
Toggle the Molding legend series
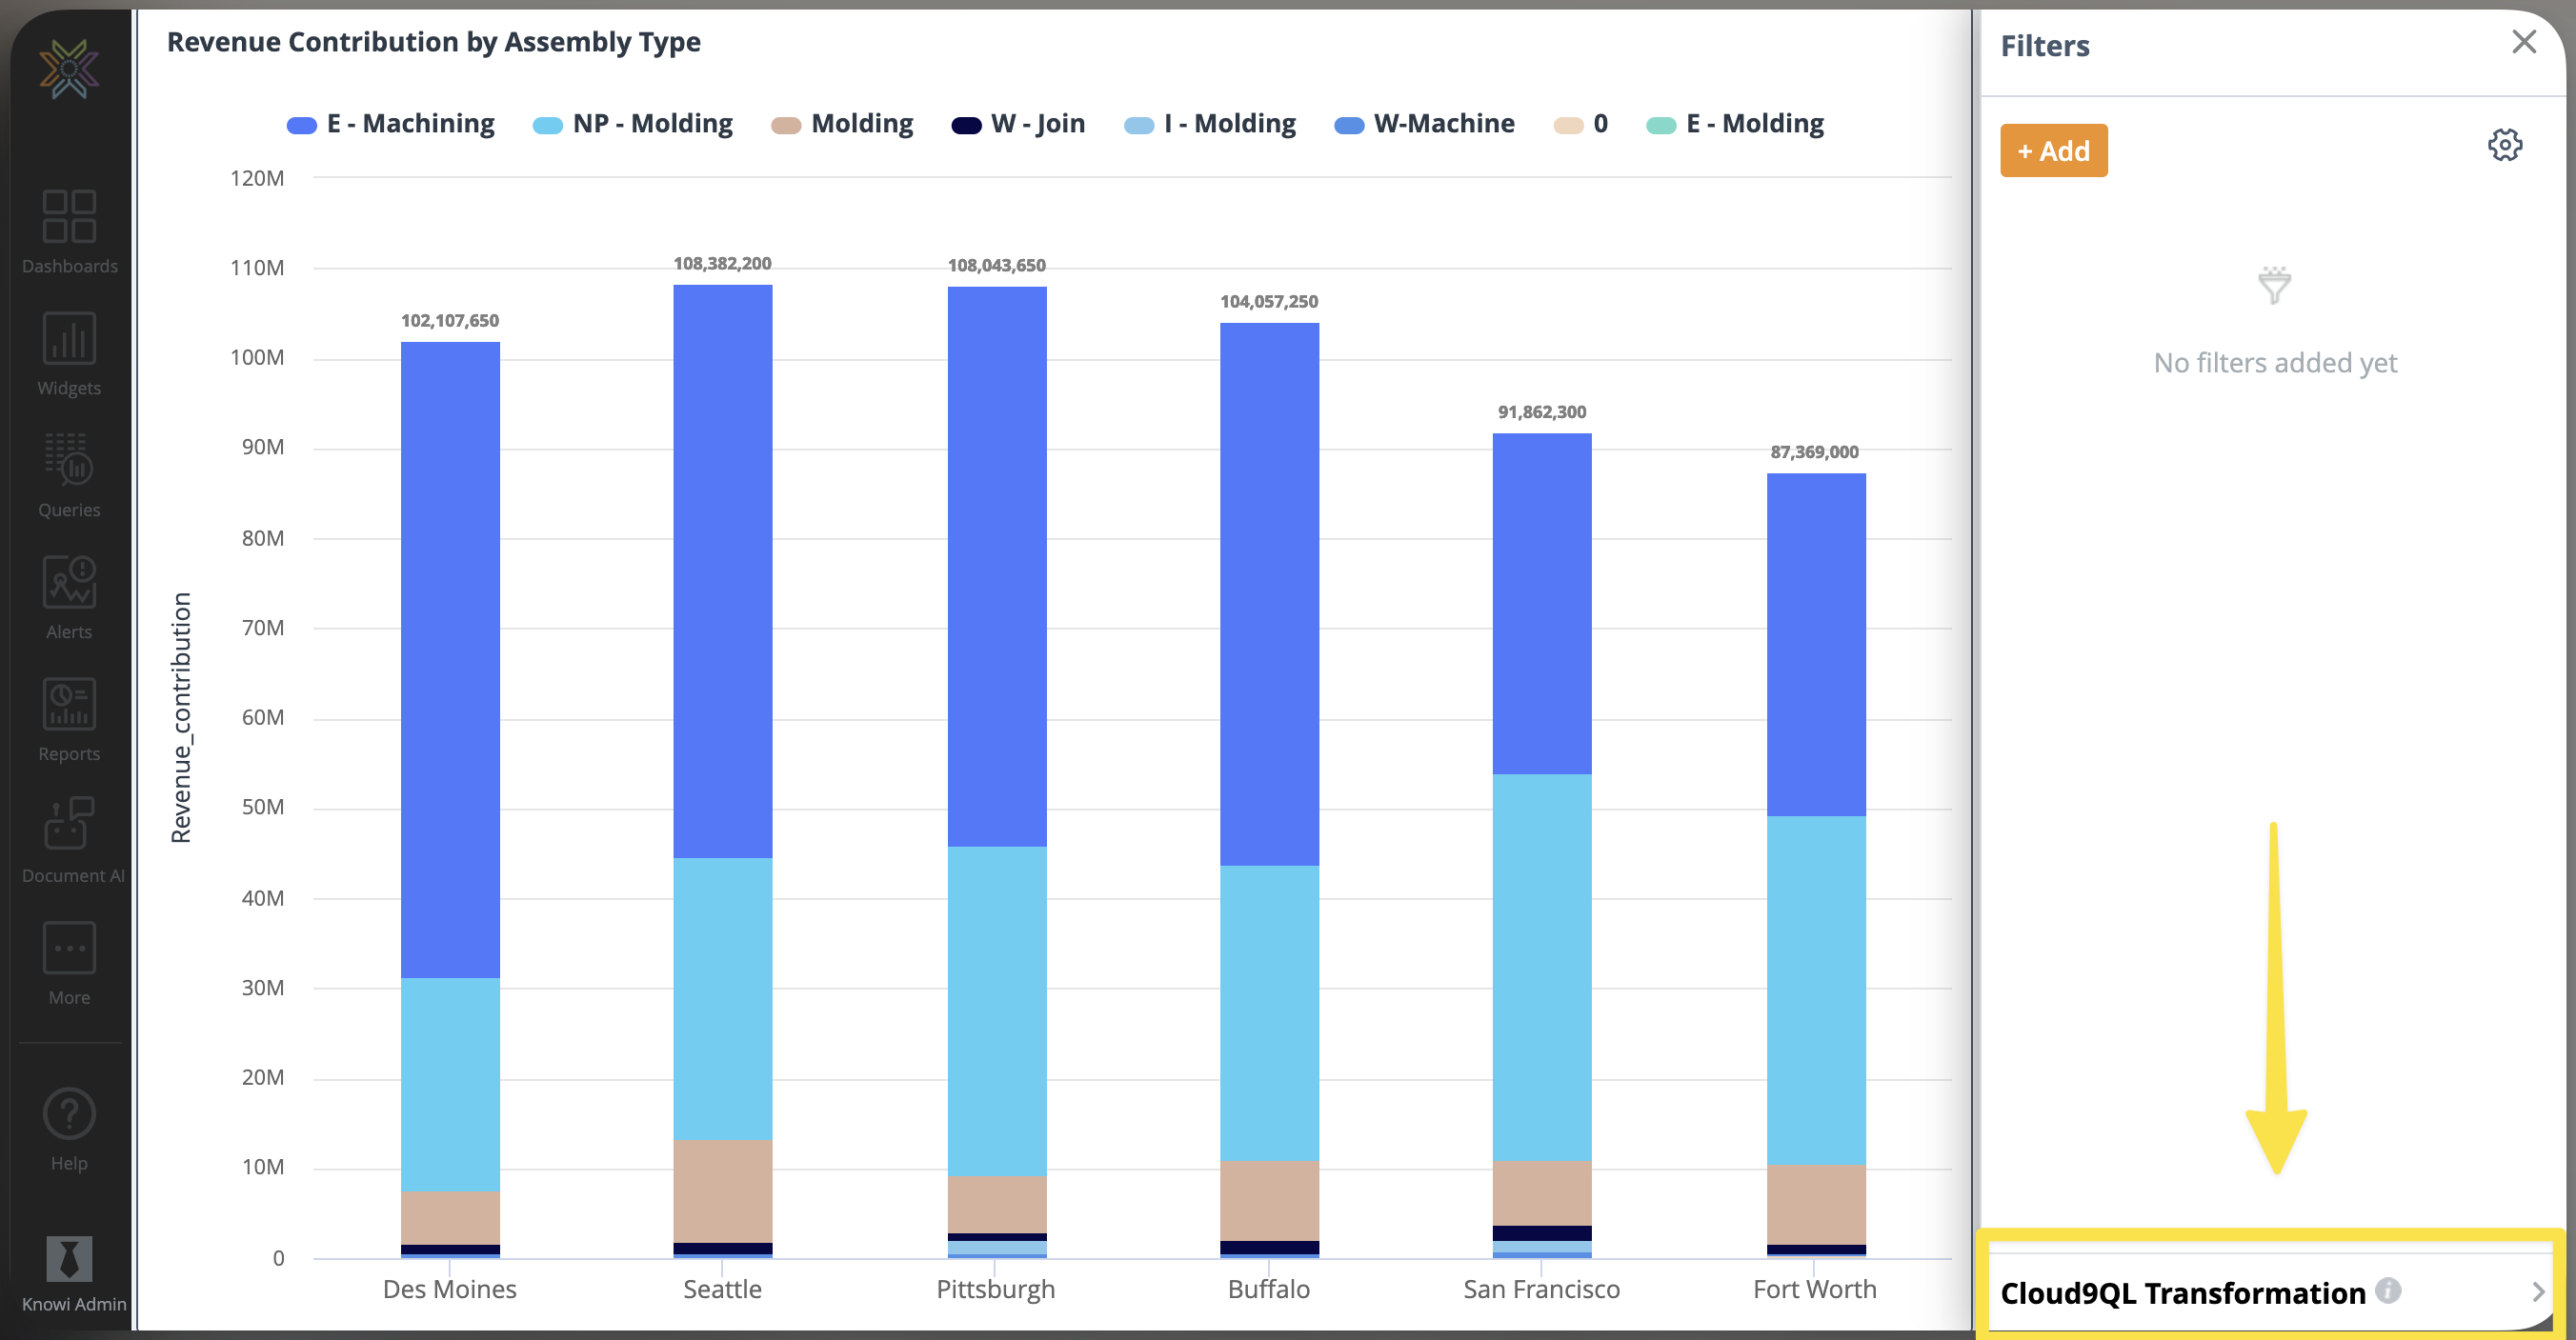(x=842, y=124)
